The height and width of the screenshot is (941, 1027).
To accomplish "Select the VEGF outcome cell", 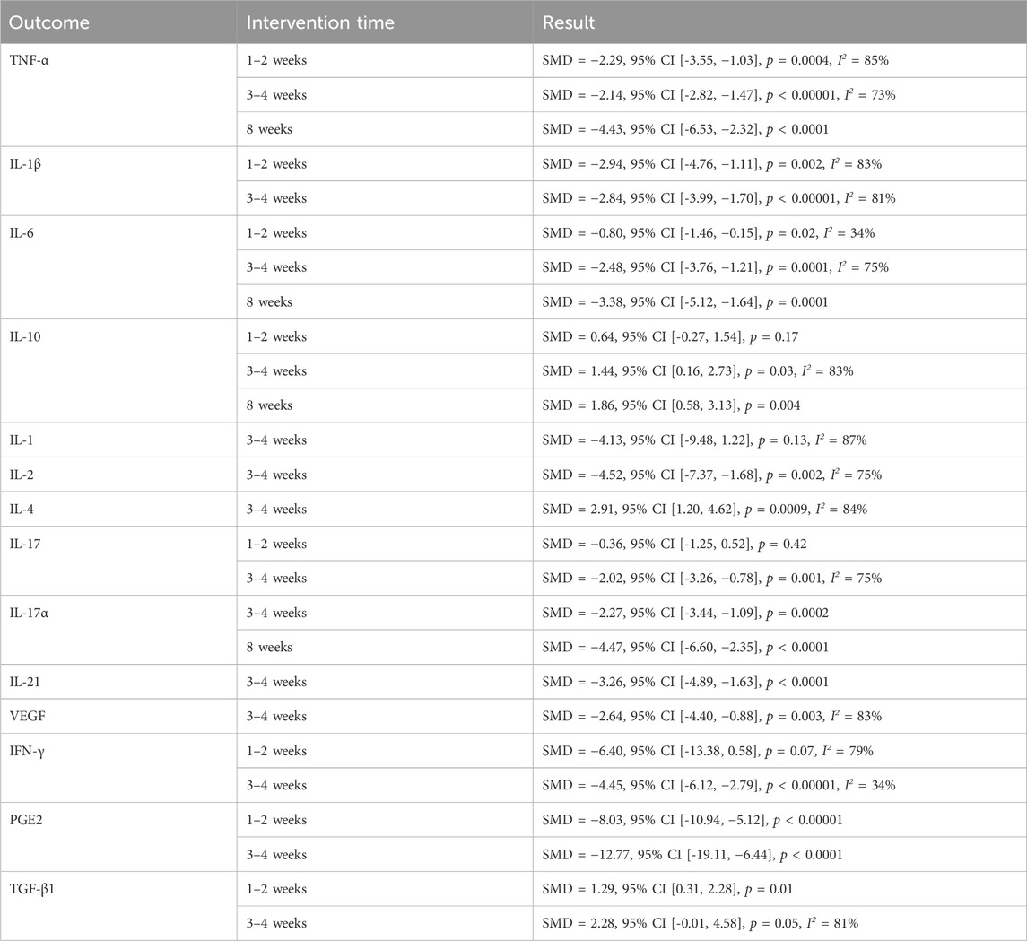I will tap(117, 716).
